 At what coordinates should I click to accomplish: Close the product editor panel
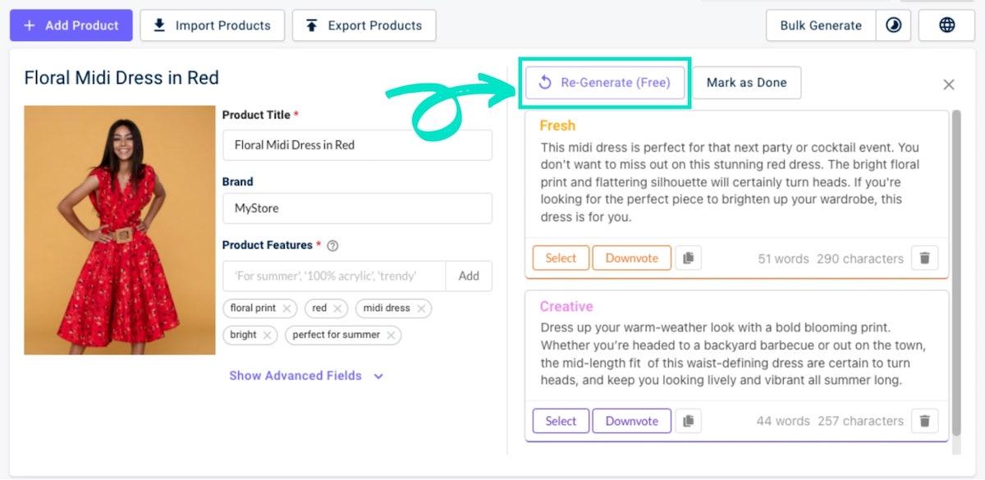[949, 84]
